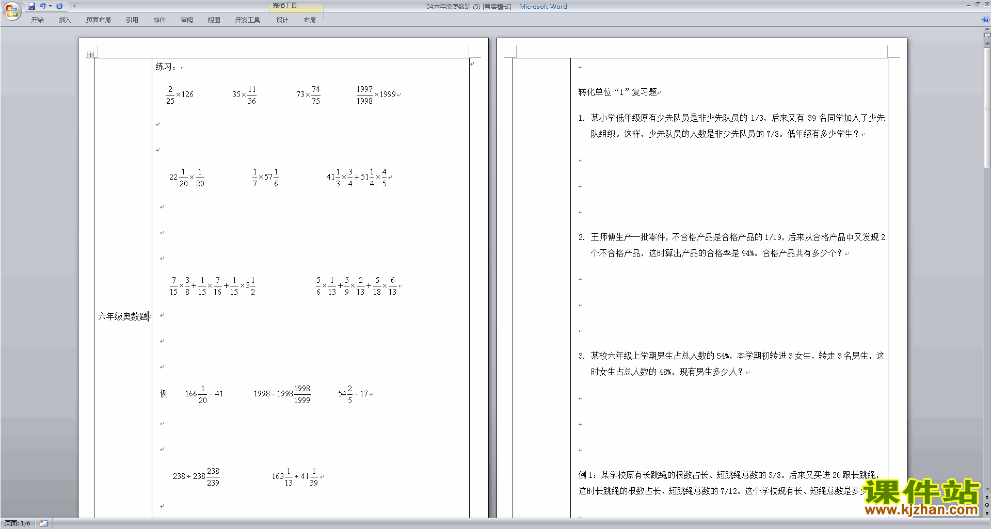Click the ruler toggle icon above scrollbar
Screen dimensions: 991x529
click(987, 36)
